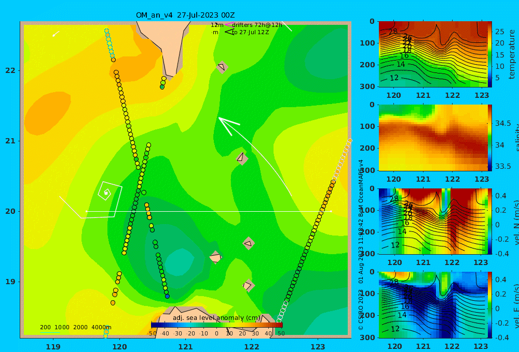Viewport: 519px width, 352px height.
Task: Click the 28 contour label in temperature panel
Action: (393, 32)
